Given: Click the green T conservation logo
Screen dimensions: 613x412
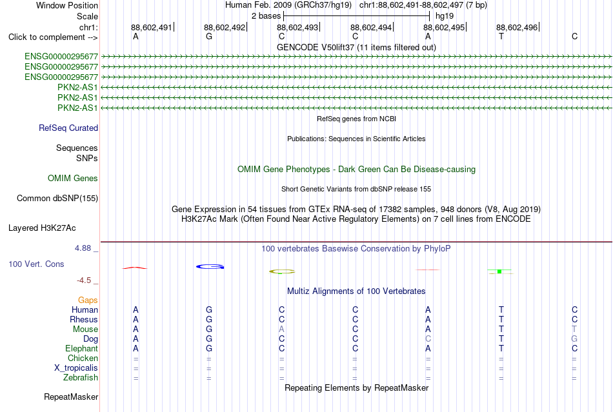Looking at the screenshot, I should [499, 271].
